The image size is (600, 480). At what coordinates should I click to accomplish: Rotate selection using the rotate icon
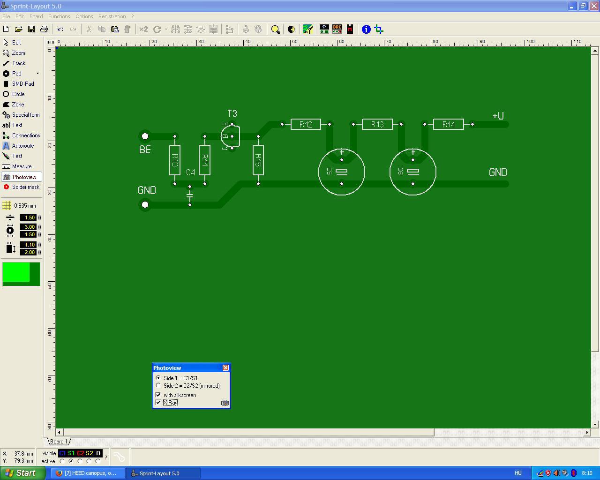tap(157, 29)
